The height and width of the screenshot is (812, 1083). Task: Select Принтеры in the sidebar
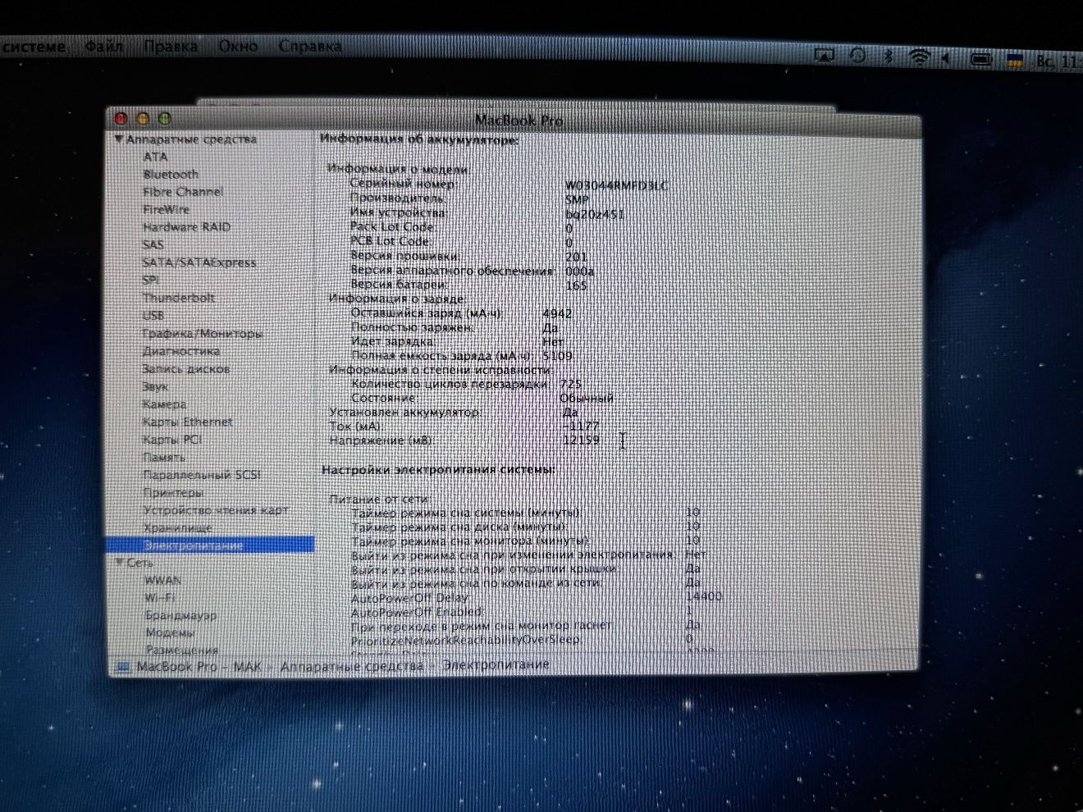(174, 492)
